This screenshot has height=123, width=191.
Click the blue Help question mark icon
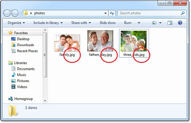180,23
